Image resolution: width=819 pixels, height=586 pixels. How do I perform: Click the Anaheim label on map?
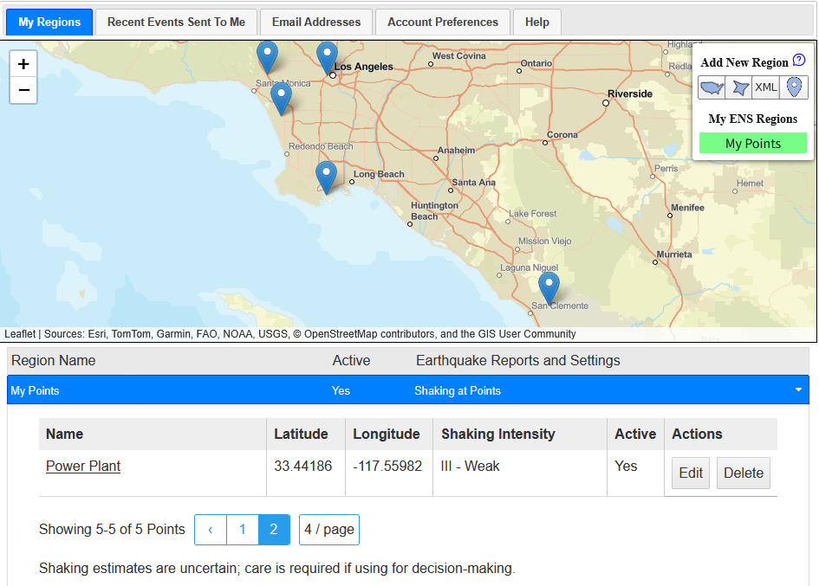(456, 151)
